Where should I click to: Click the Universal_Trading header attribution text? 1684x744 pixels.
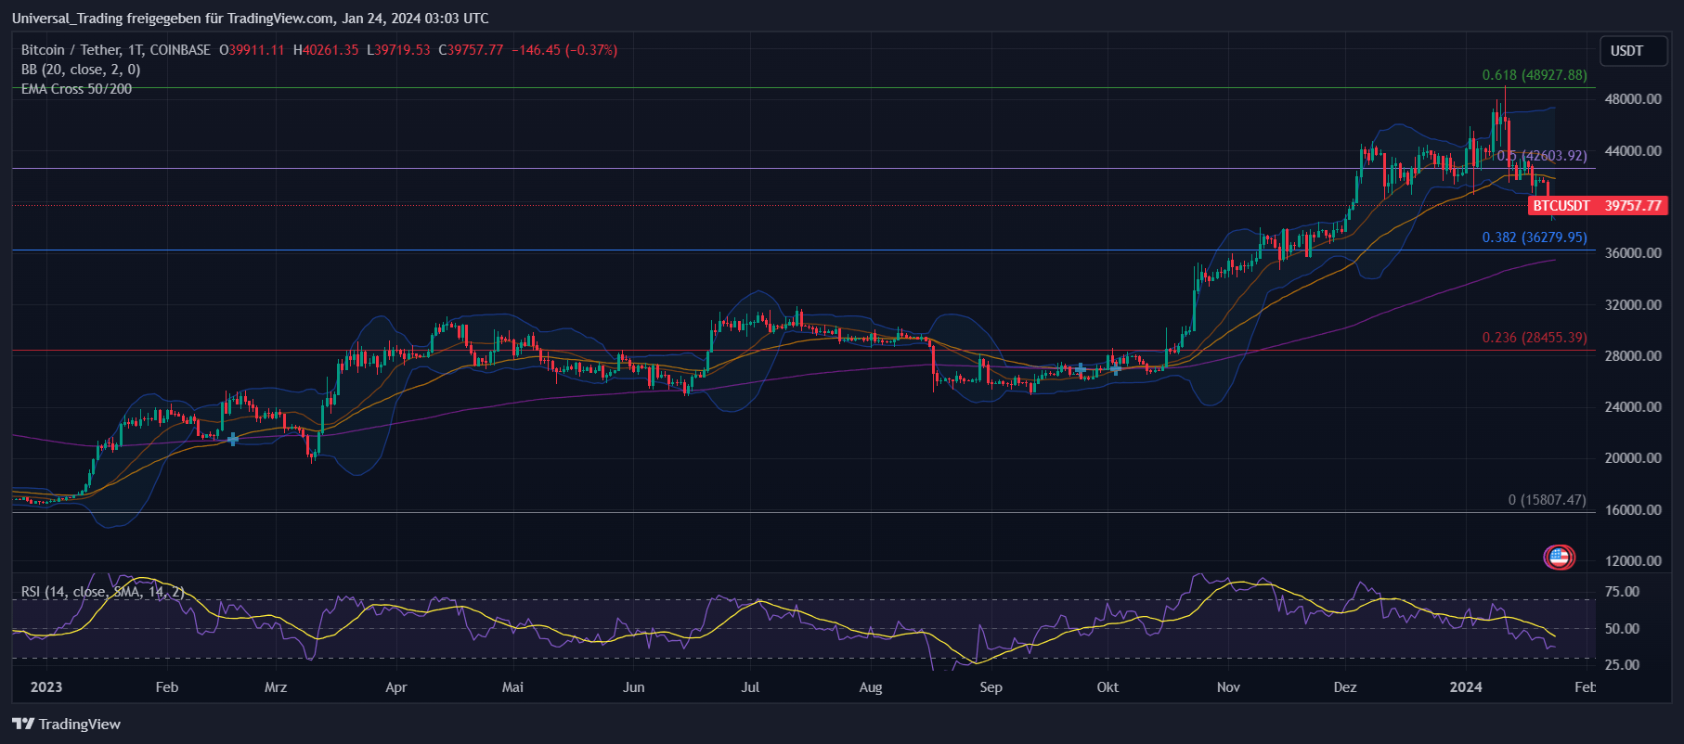click(250, 18)
